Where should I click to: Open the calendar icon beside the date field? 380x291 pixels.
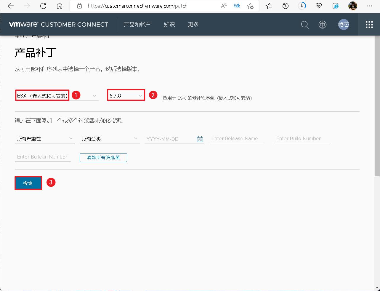200,139
